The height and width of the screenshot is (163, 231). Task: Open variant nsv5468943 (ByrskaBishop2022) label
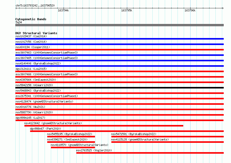click(x=38, y=91)
